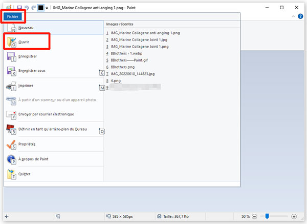Click the email envelope icon

(11, 114)
